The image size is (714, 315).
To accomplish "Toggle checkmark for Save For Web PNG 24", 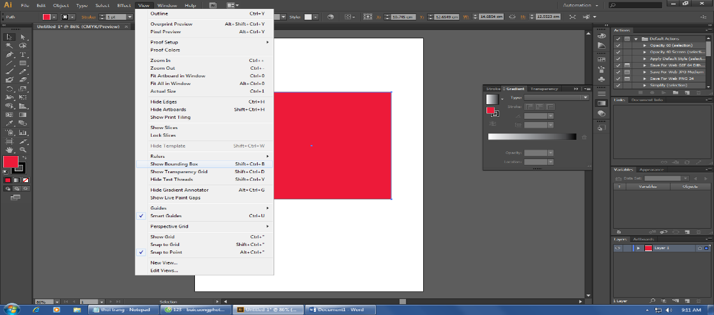I will point(618,79).
